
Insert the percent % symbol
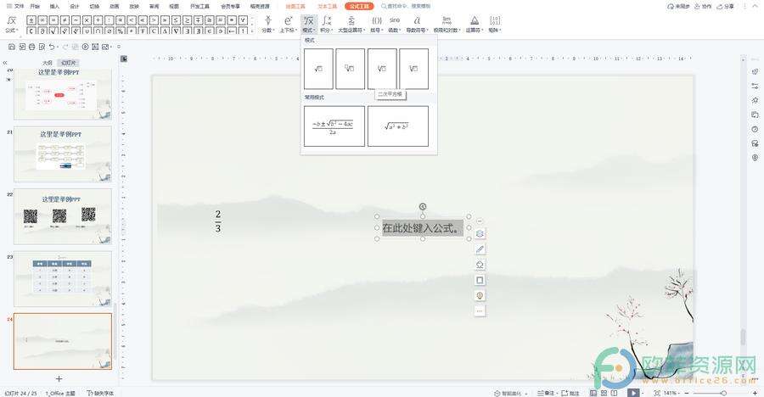120,31
